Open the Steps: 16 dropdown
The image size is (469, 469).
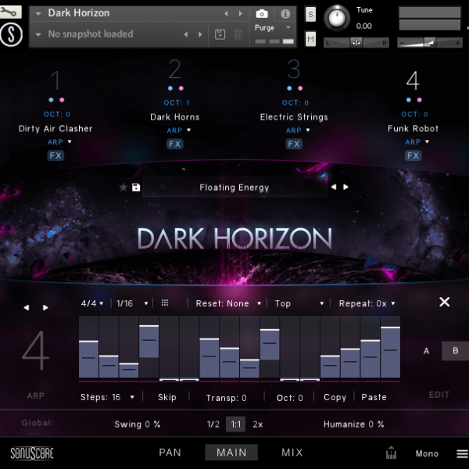[x=107, y=397]
